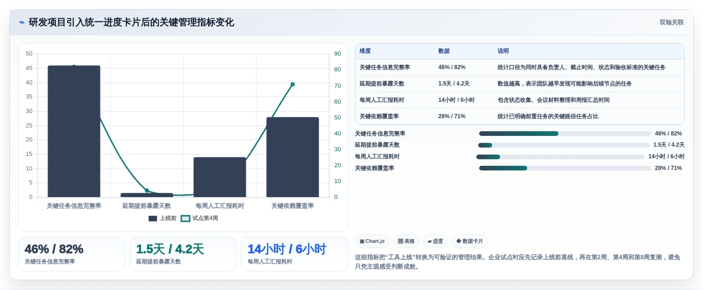Viewport: 703px width, 290px height.
Task: Click the 说明 table column header
Action: [x=503, y=51]
